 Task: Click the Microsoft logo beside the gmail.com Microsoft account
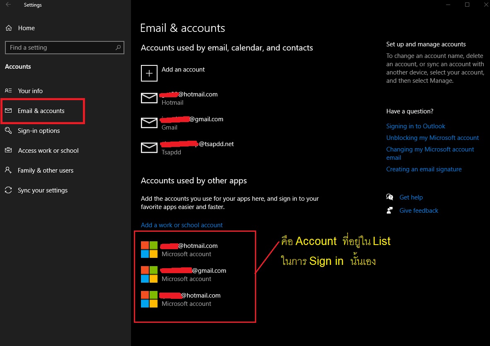[149, 274]
